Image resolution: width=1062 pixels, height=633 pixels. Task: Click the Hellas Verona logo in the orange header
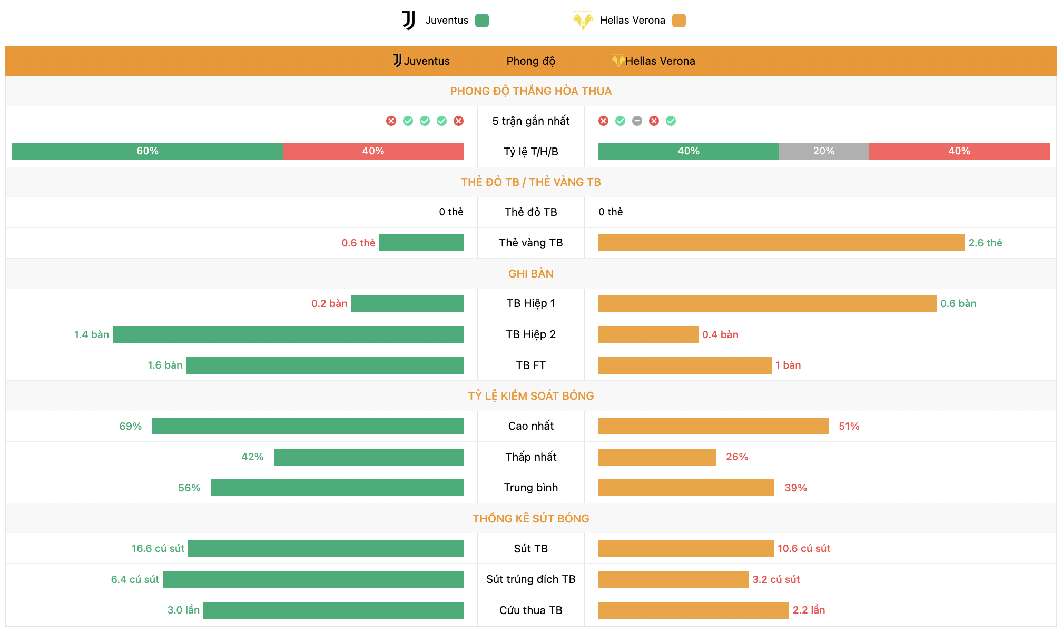click(x=618, y=61)
